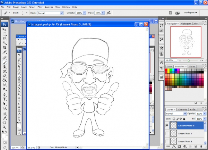Select the Move tool
This screenshot has width=208, height=150.
click(5, 30)
